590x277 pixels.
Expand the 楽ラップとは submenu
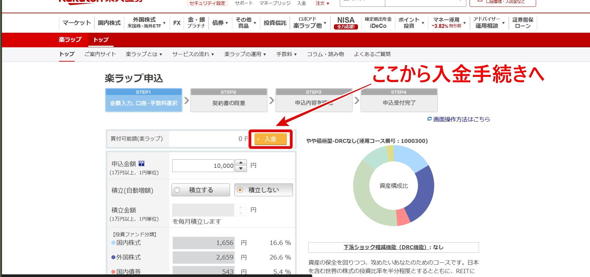coord(144,54)
